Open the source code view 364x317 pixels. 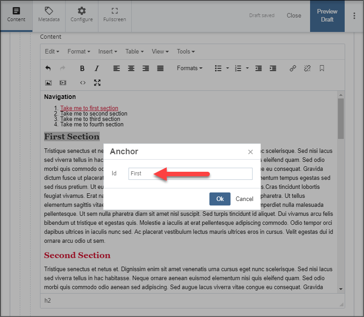point(83,83)
